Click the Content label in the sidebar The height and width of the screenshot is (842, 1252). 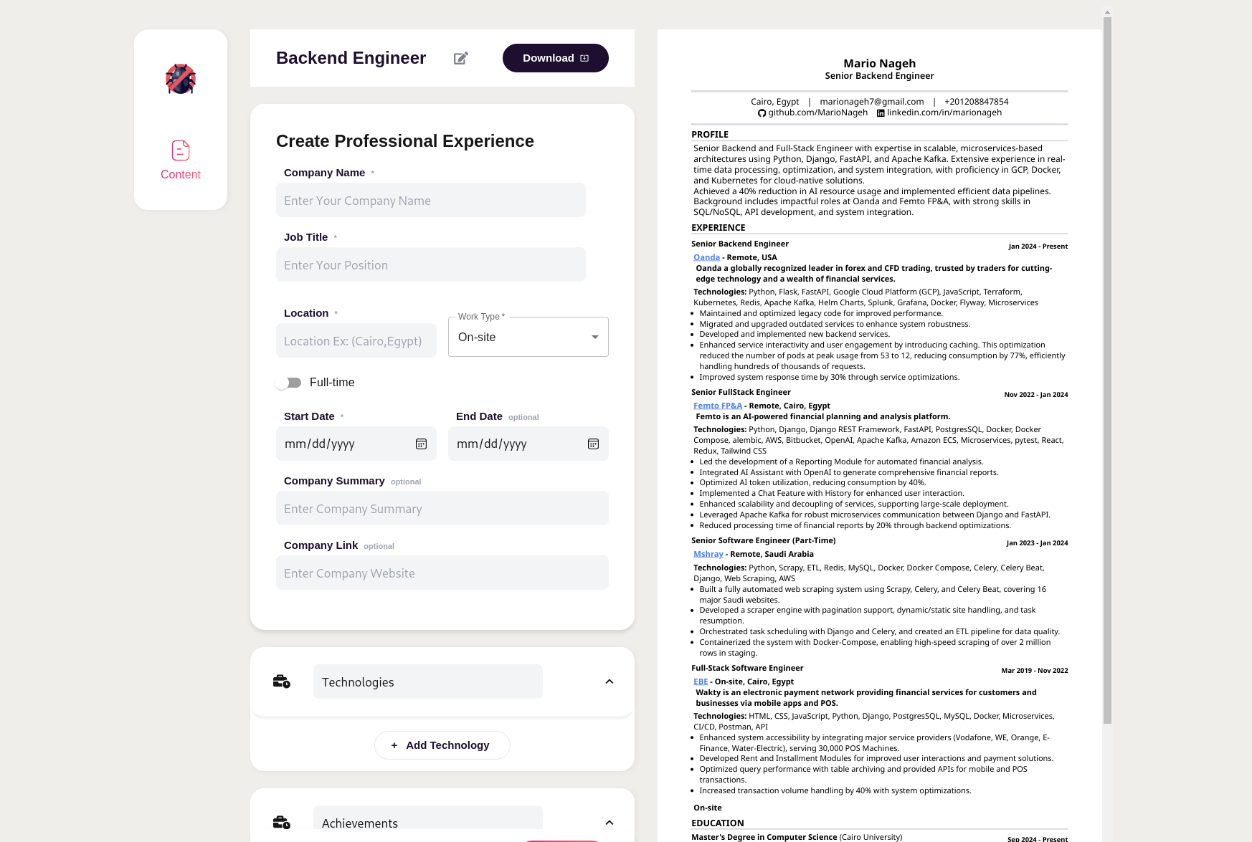coord(181,174)
